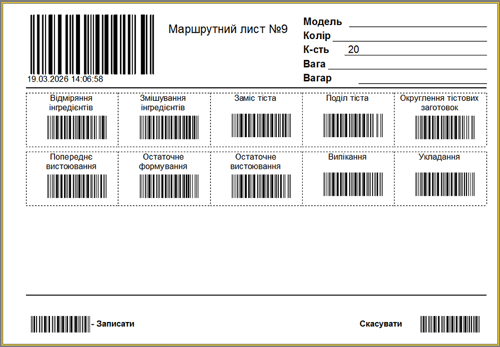Click the large barcode above the date
This screenshot has width=500, height=347.
point(92,44)
